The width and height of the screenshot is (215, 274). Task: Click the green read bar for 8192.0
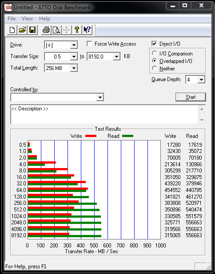[x=64, y=236]
